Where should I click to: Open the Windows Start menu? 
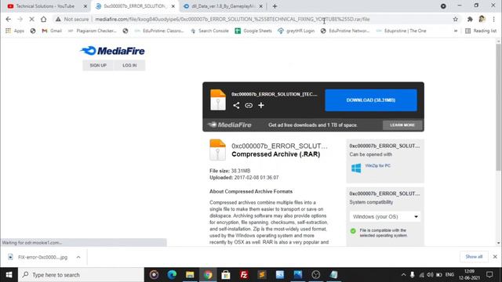pyautogui.click(x=9, y=275)
